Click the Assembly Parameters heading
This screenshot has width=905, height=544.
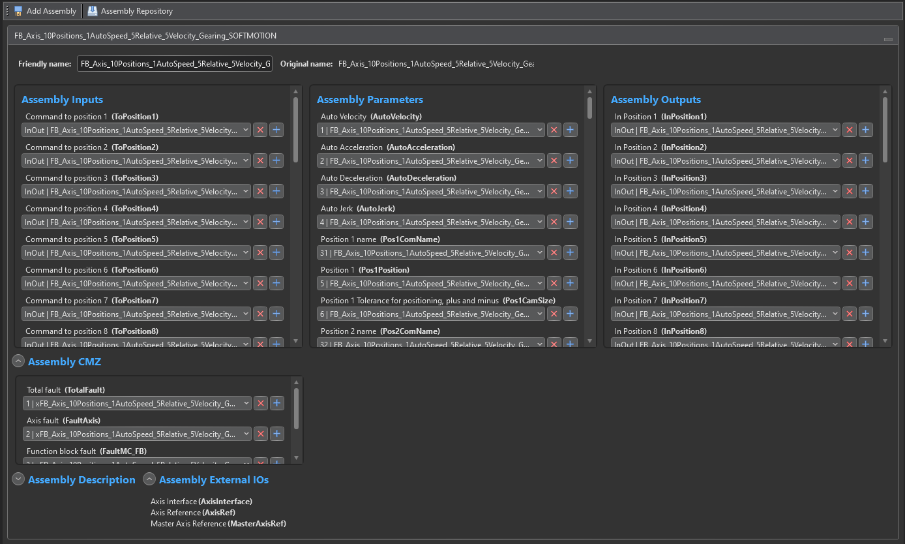370,100
